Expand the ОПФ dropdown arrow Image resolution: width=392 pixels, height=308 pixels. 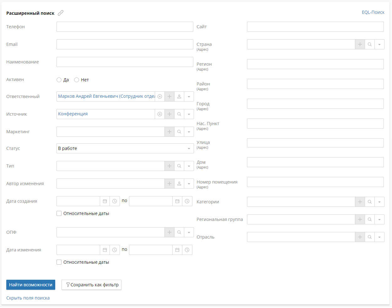(189, 232)
